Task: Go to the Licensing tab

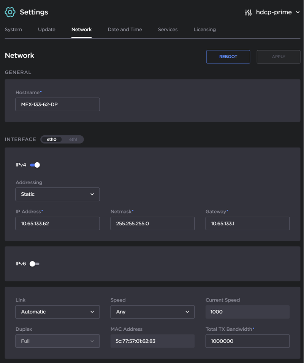Action: click(204, 30)
